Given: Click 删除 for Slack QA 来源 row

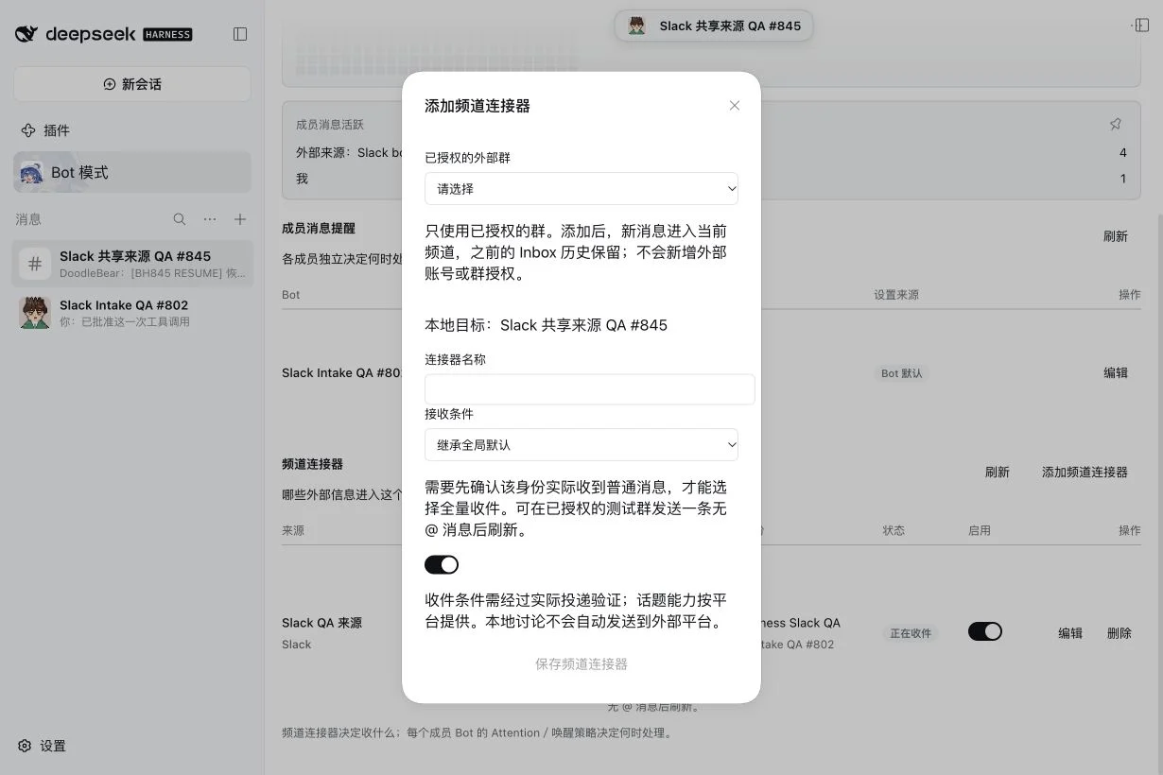Looking at the screenshot, I should coord(1120,633).
